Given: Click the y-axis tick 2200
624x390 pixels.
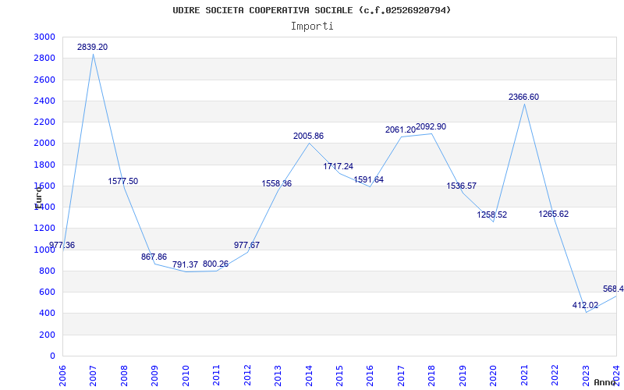Looking at the screenshot, I should pos(45,122).
